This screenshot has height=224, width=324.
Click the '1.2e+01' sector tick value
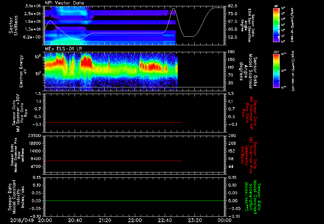(33, 29)
